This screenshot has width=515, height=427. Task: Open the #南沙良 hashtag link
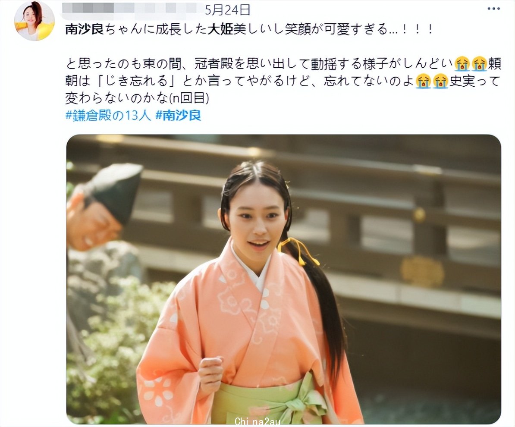point(178,116)
